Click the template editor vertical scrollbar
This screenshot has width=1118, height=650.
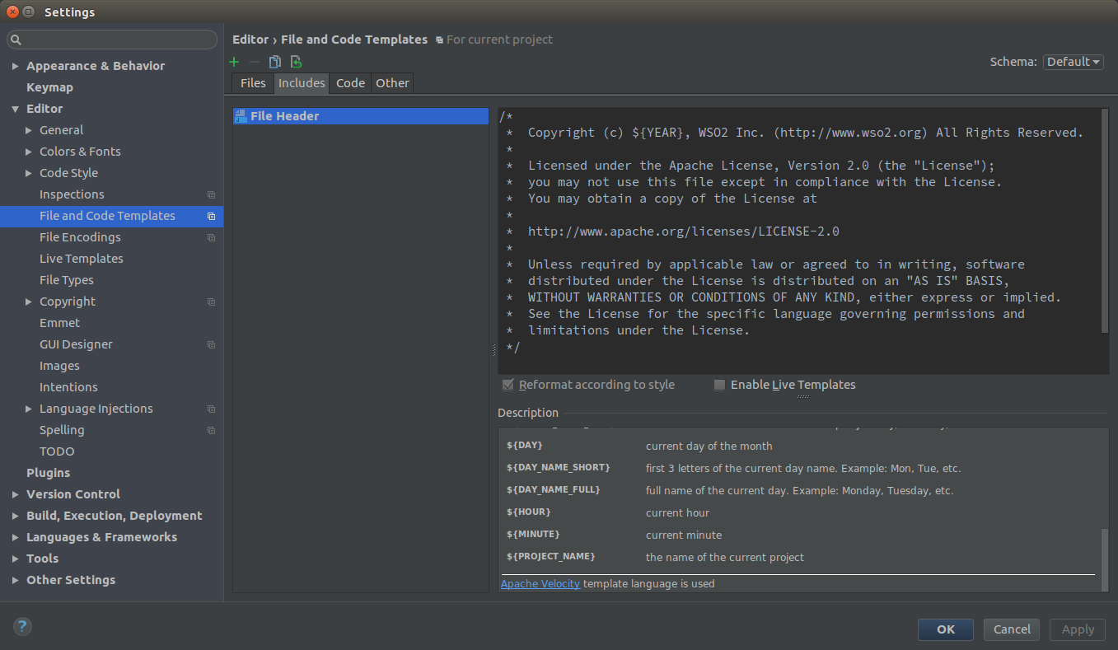click(x=1105, y=221)
